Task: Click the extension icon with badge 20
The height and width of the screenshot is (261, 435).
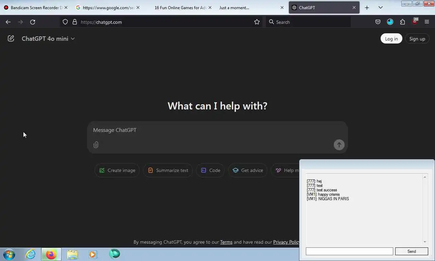Action: (415, 22)
